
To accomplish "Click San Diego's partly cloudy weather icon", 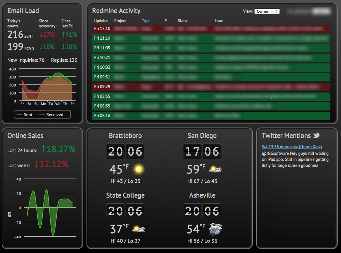I will (215, 169).
